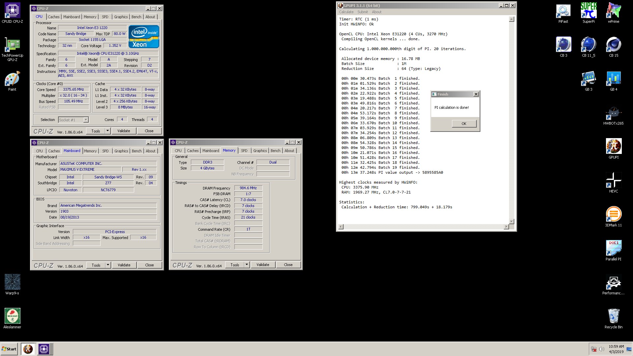Open SPD tab in top CPU-Z window
The height and width of the screenshot is (356, 633).
[x=105, y=17]
